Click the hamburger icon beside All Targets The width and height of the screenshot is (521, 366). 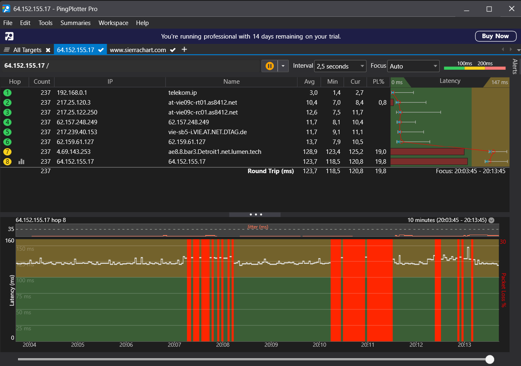coord(7,50)
